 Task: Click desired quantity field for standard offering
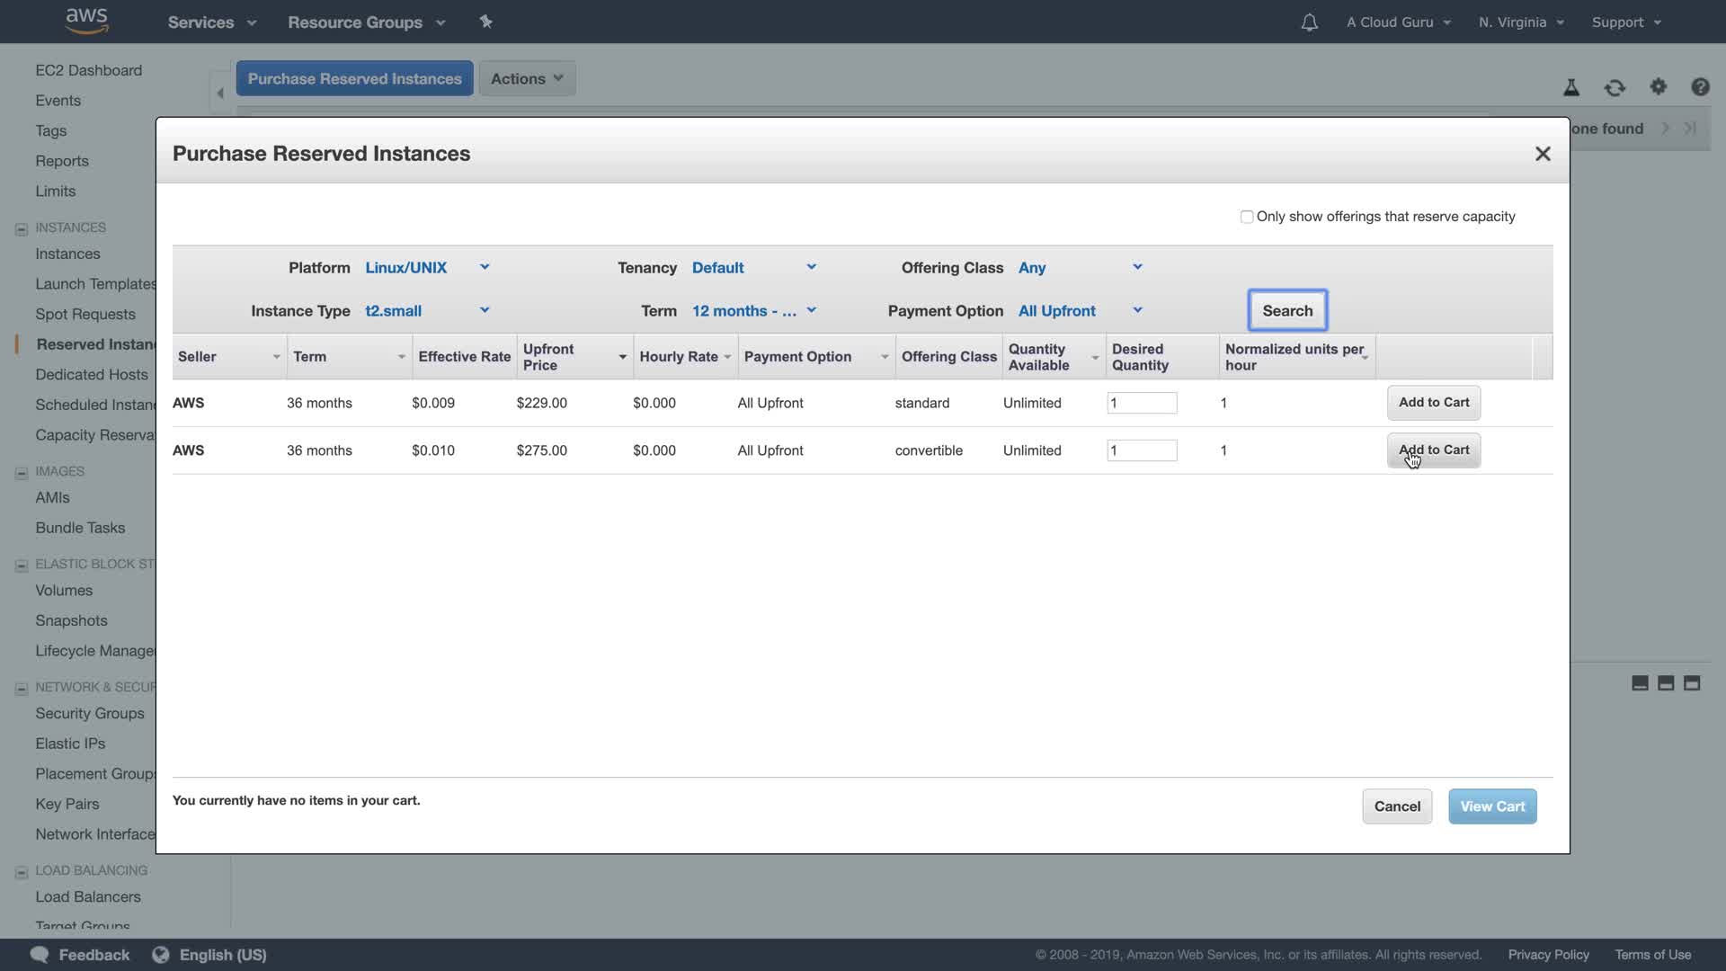point(1142,403)
